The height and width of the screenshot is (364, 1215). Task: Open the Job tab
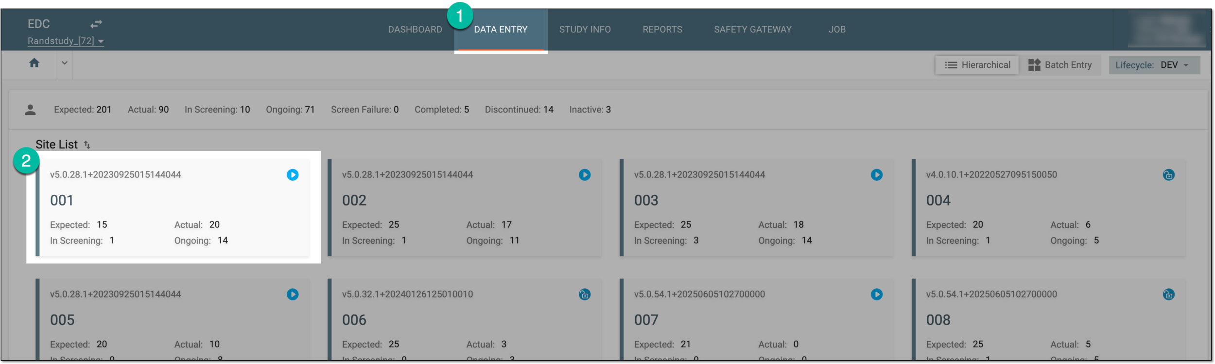[837, 30]
